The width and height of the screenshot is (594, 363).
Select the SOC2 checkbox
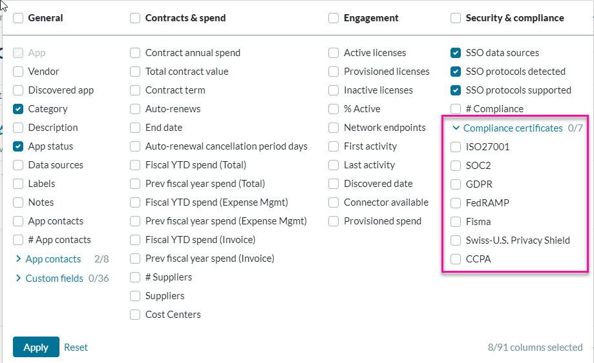[x=456, y=166]
